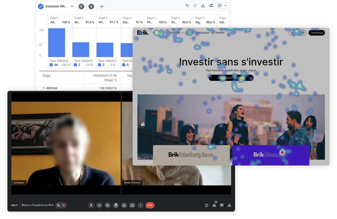Click the 132 (100,0 %) users cell
The height and width of the screenshot is (219, 337).
point(108,88)
